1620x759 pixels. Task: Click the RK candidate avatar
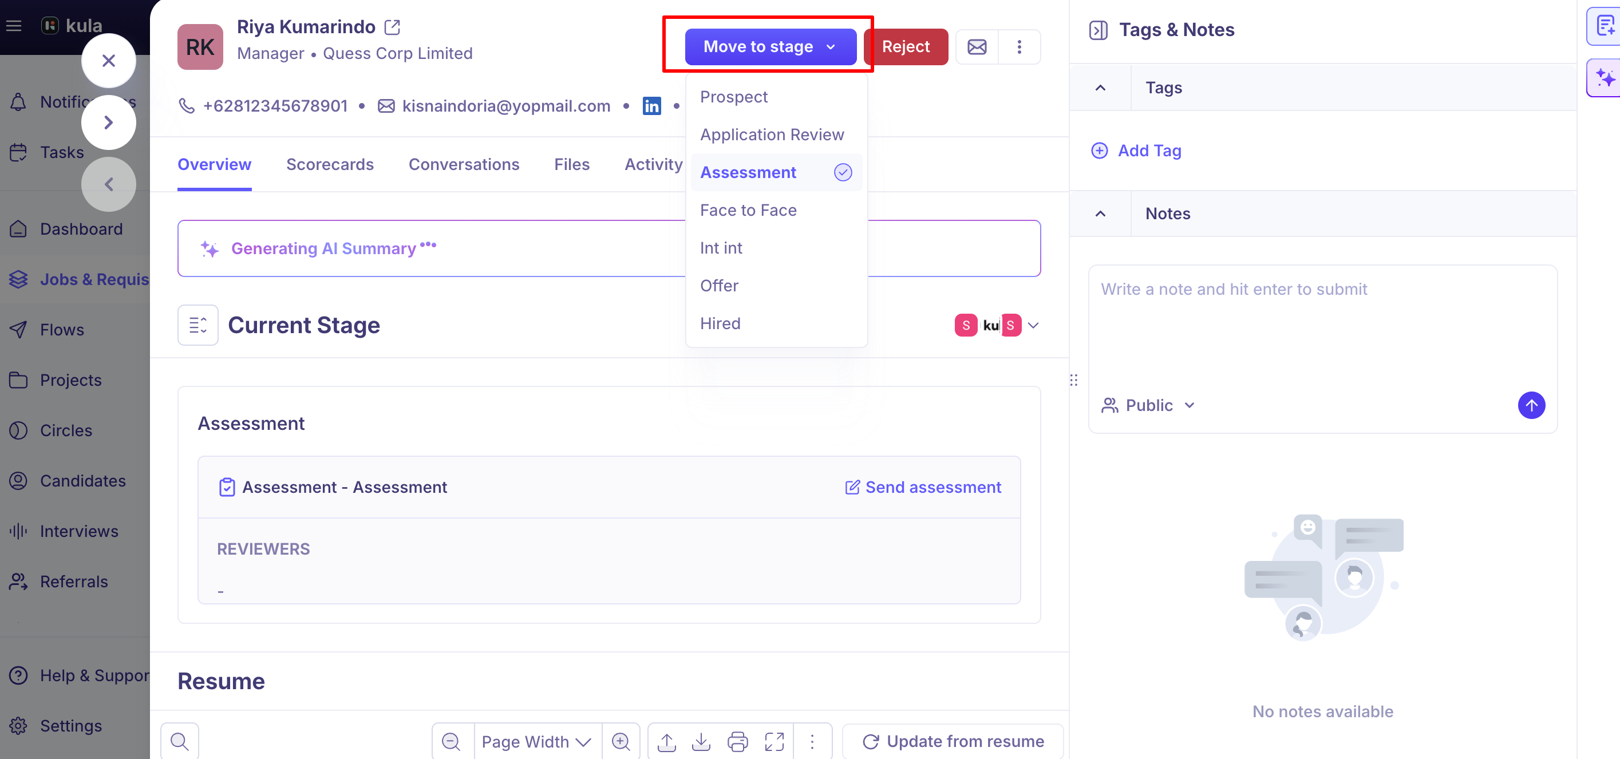200,47
